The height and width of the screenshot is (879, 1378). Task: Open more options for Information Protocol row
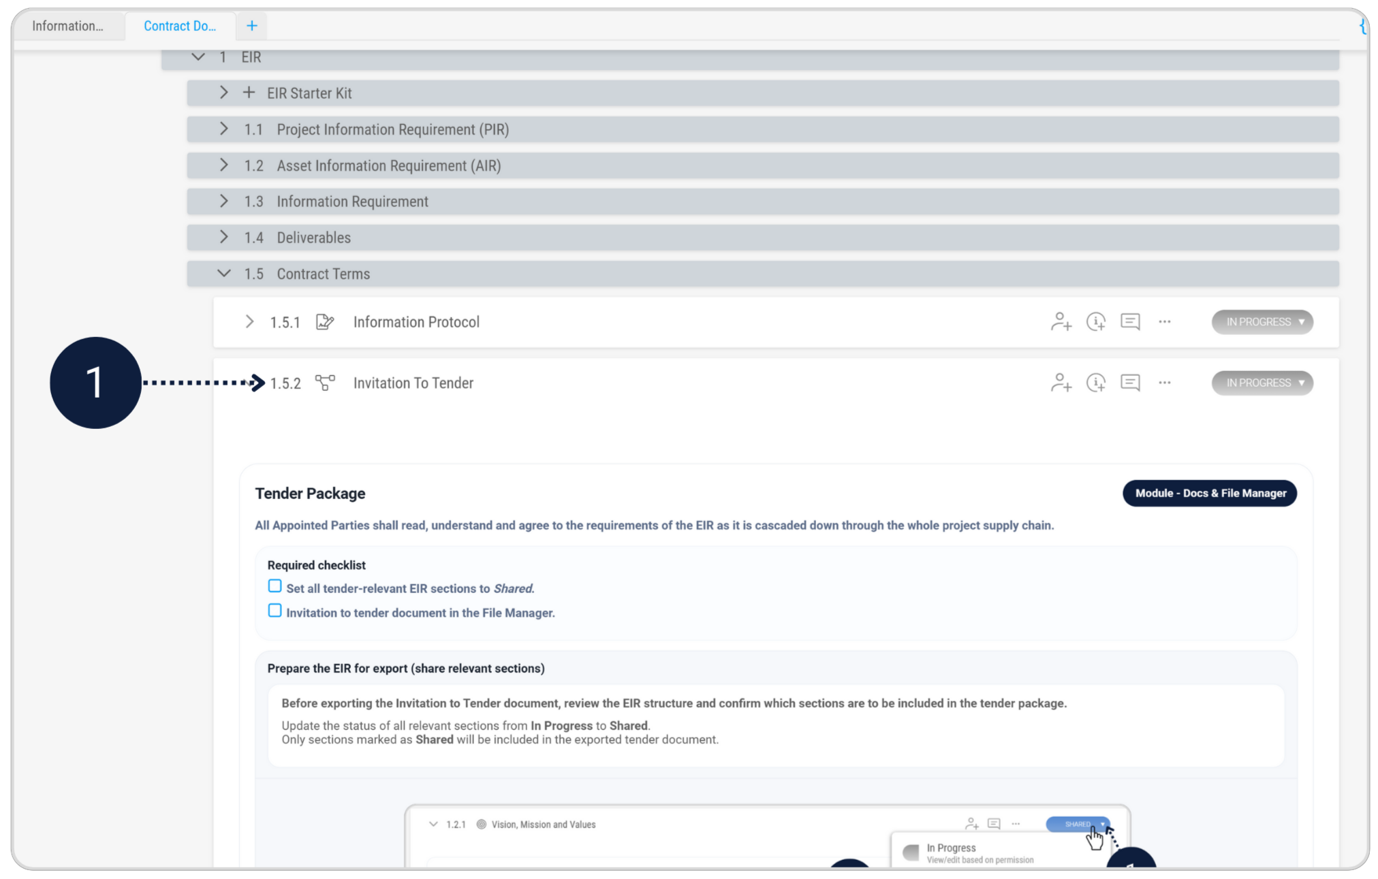(x=1165, y=322)
